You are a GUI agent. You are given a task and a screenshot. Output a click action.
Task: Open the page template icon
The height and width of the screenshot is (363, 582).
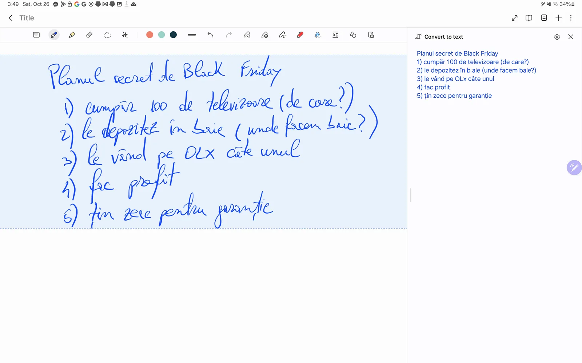tap(544, 18)
